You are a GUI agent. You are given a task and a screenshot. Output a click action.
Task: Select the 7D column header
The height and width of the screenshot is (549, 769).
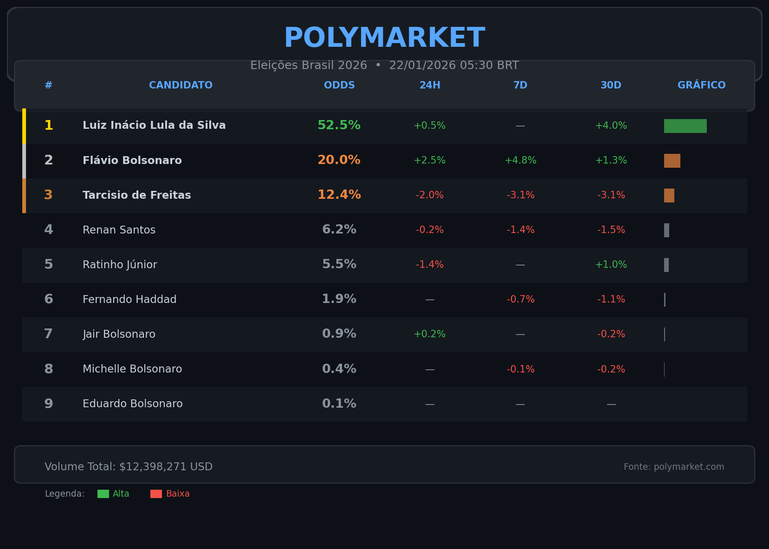point(520,85)
